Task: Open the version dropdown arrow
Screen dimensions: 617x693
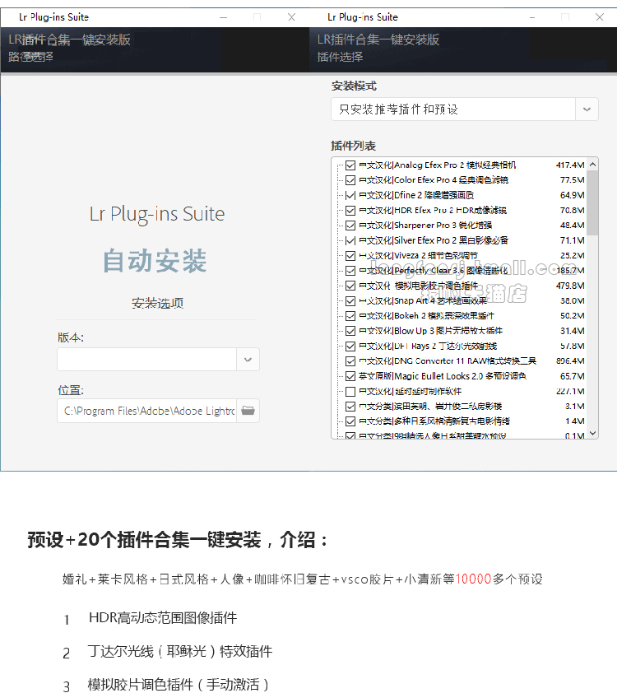Action: coord(248,360)
